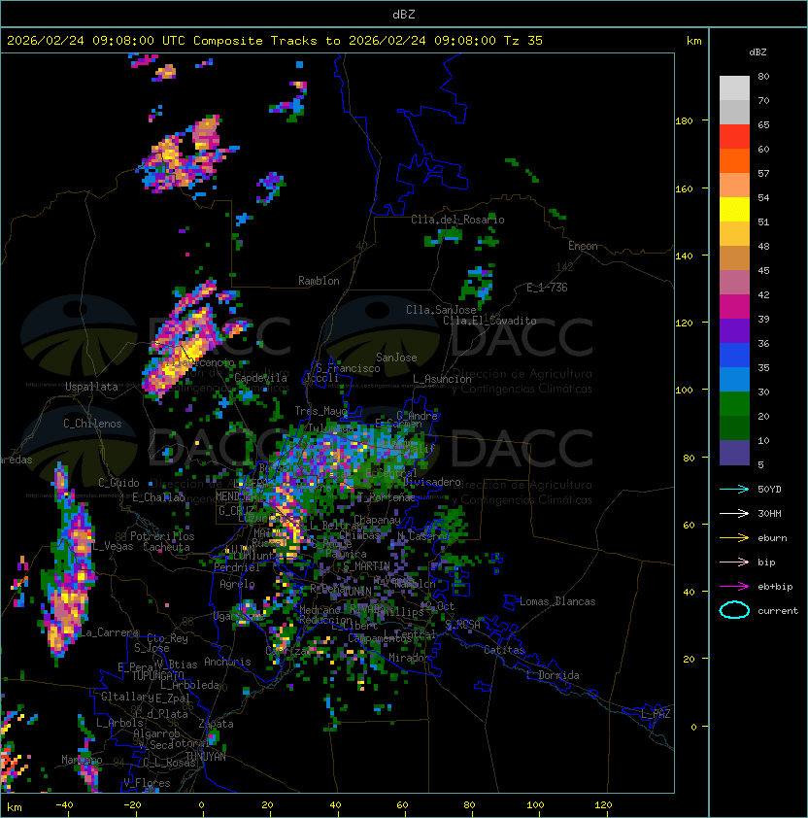Screen dimensions: 808x818
Task: Pick the light gray 80 dBZ swatch
Action: tap(734, 87)
